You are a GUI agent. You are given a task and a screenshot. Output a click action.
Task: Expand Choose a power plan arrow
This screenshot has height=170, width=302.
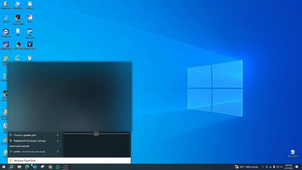pyautogui.click(x=58, y=135)
